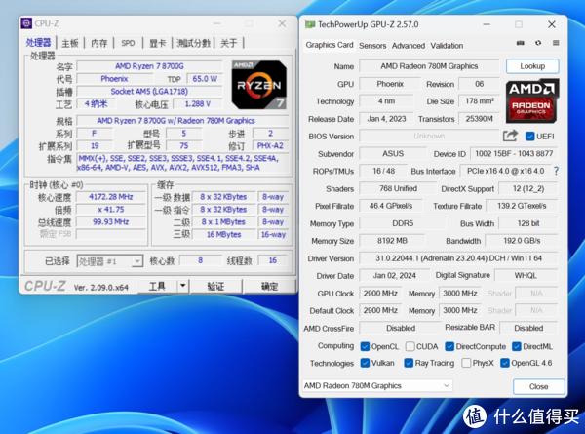Select the 主板 tab in CPU-Z
Image resolution: width=585 pixels, height=434 pixels.
point(70,43)
